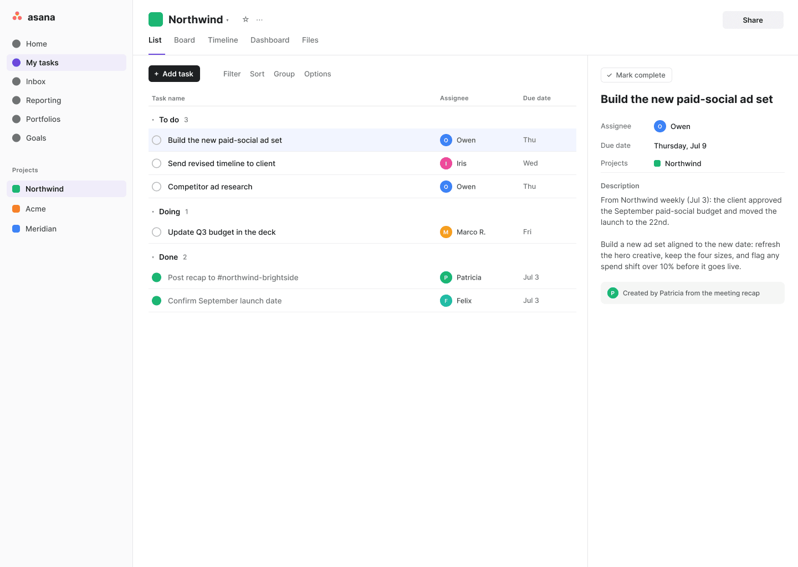Uncheck 'Post recap to #northwind-brightside' task
This screenshot has width=798, height=567.
[157, 277]
